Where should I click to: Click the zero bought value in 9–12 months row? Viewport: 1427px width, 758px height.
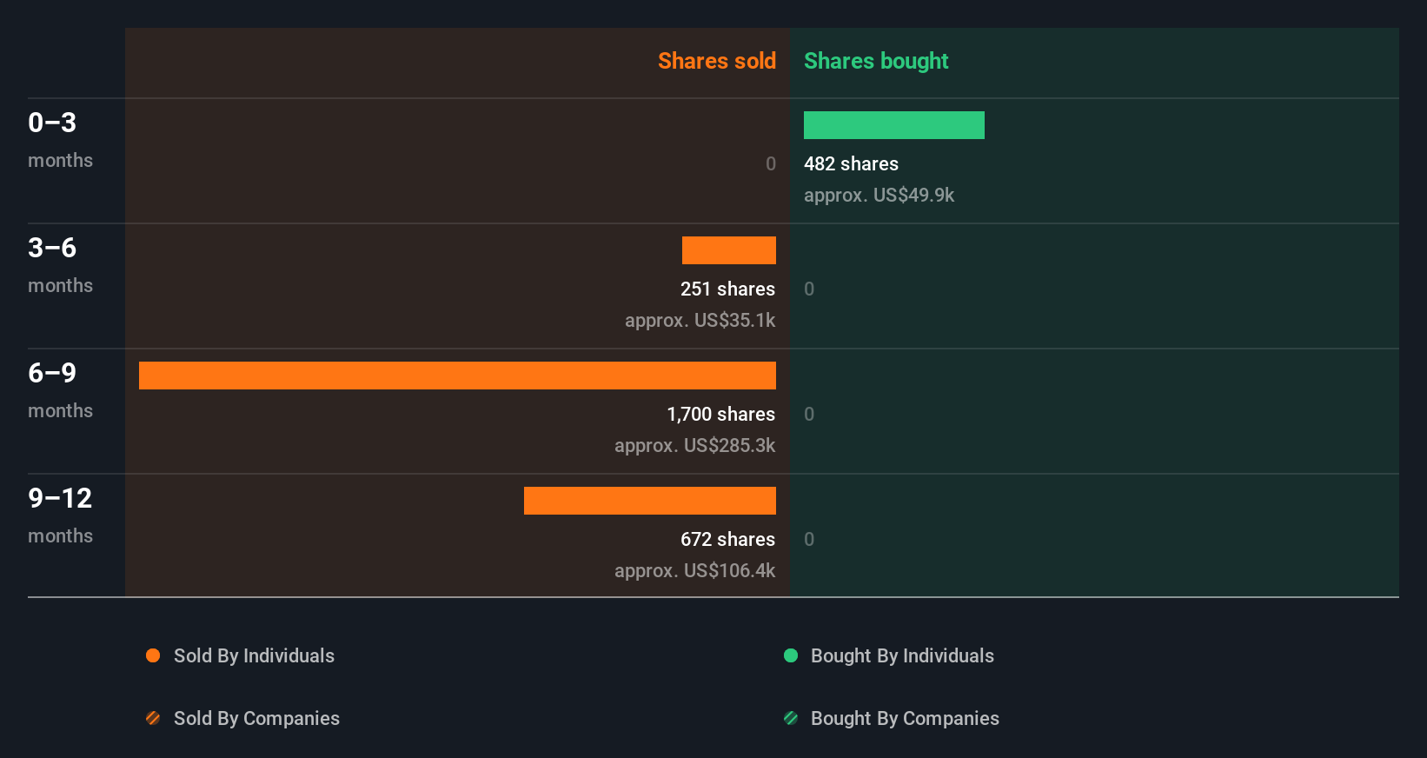click(809, 539)
